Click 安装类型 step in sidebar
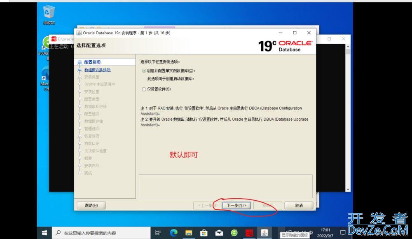Image resolution: width=412 pixels, height=239 pixels. pos(92,77)
